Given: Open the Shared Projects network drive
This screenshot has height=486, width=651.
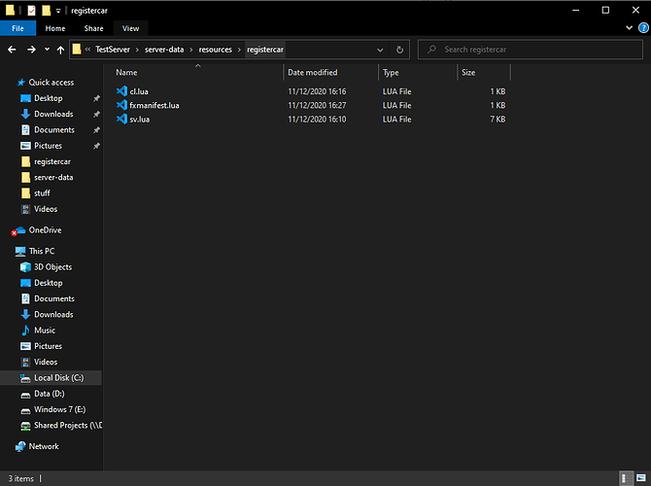Looking at the screenshot, I should coord(68,426).
